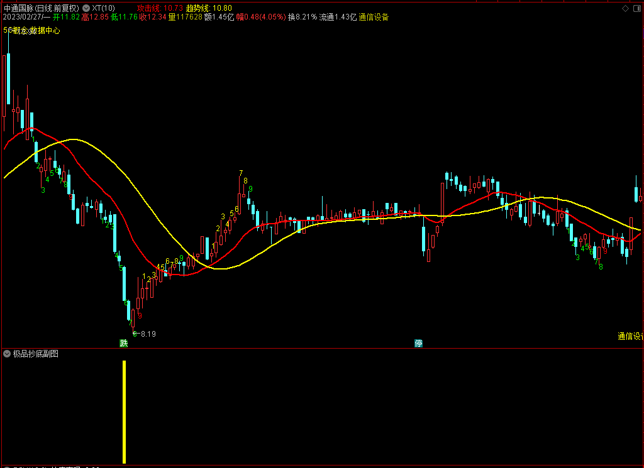Select the XT(10) indicator label

(x=103, y=8)
